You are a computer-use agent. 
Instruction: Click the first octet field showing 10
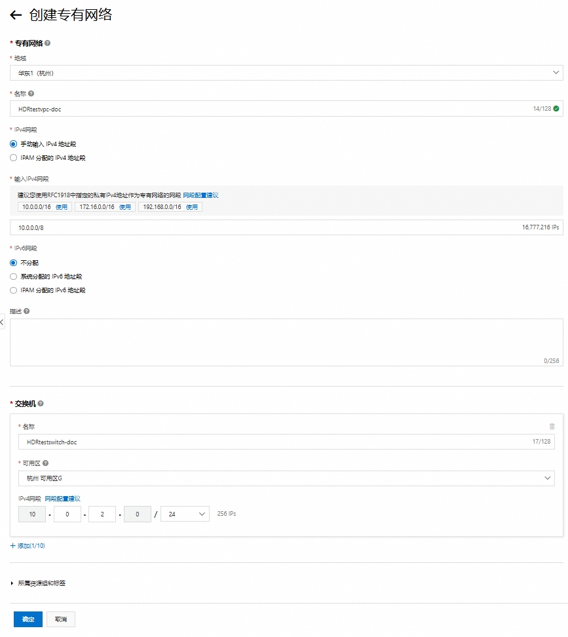pos(32,514)
